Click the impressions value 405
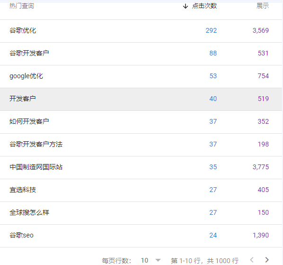This screenshot has width=283, height=265. click(263, 190)
